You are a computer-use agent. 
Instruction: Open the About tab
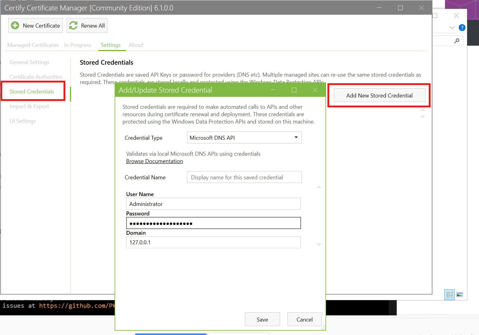pyautogui.click(x=136, y=45)
